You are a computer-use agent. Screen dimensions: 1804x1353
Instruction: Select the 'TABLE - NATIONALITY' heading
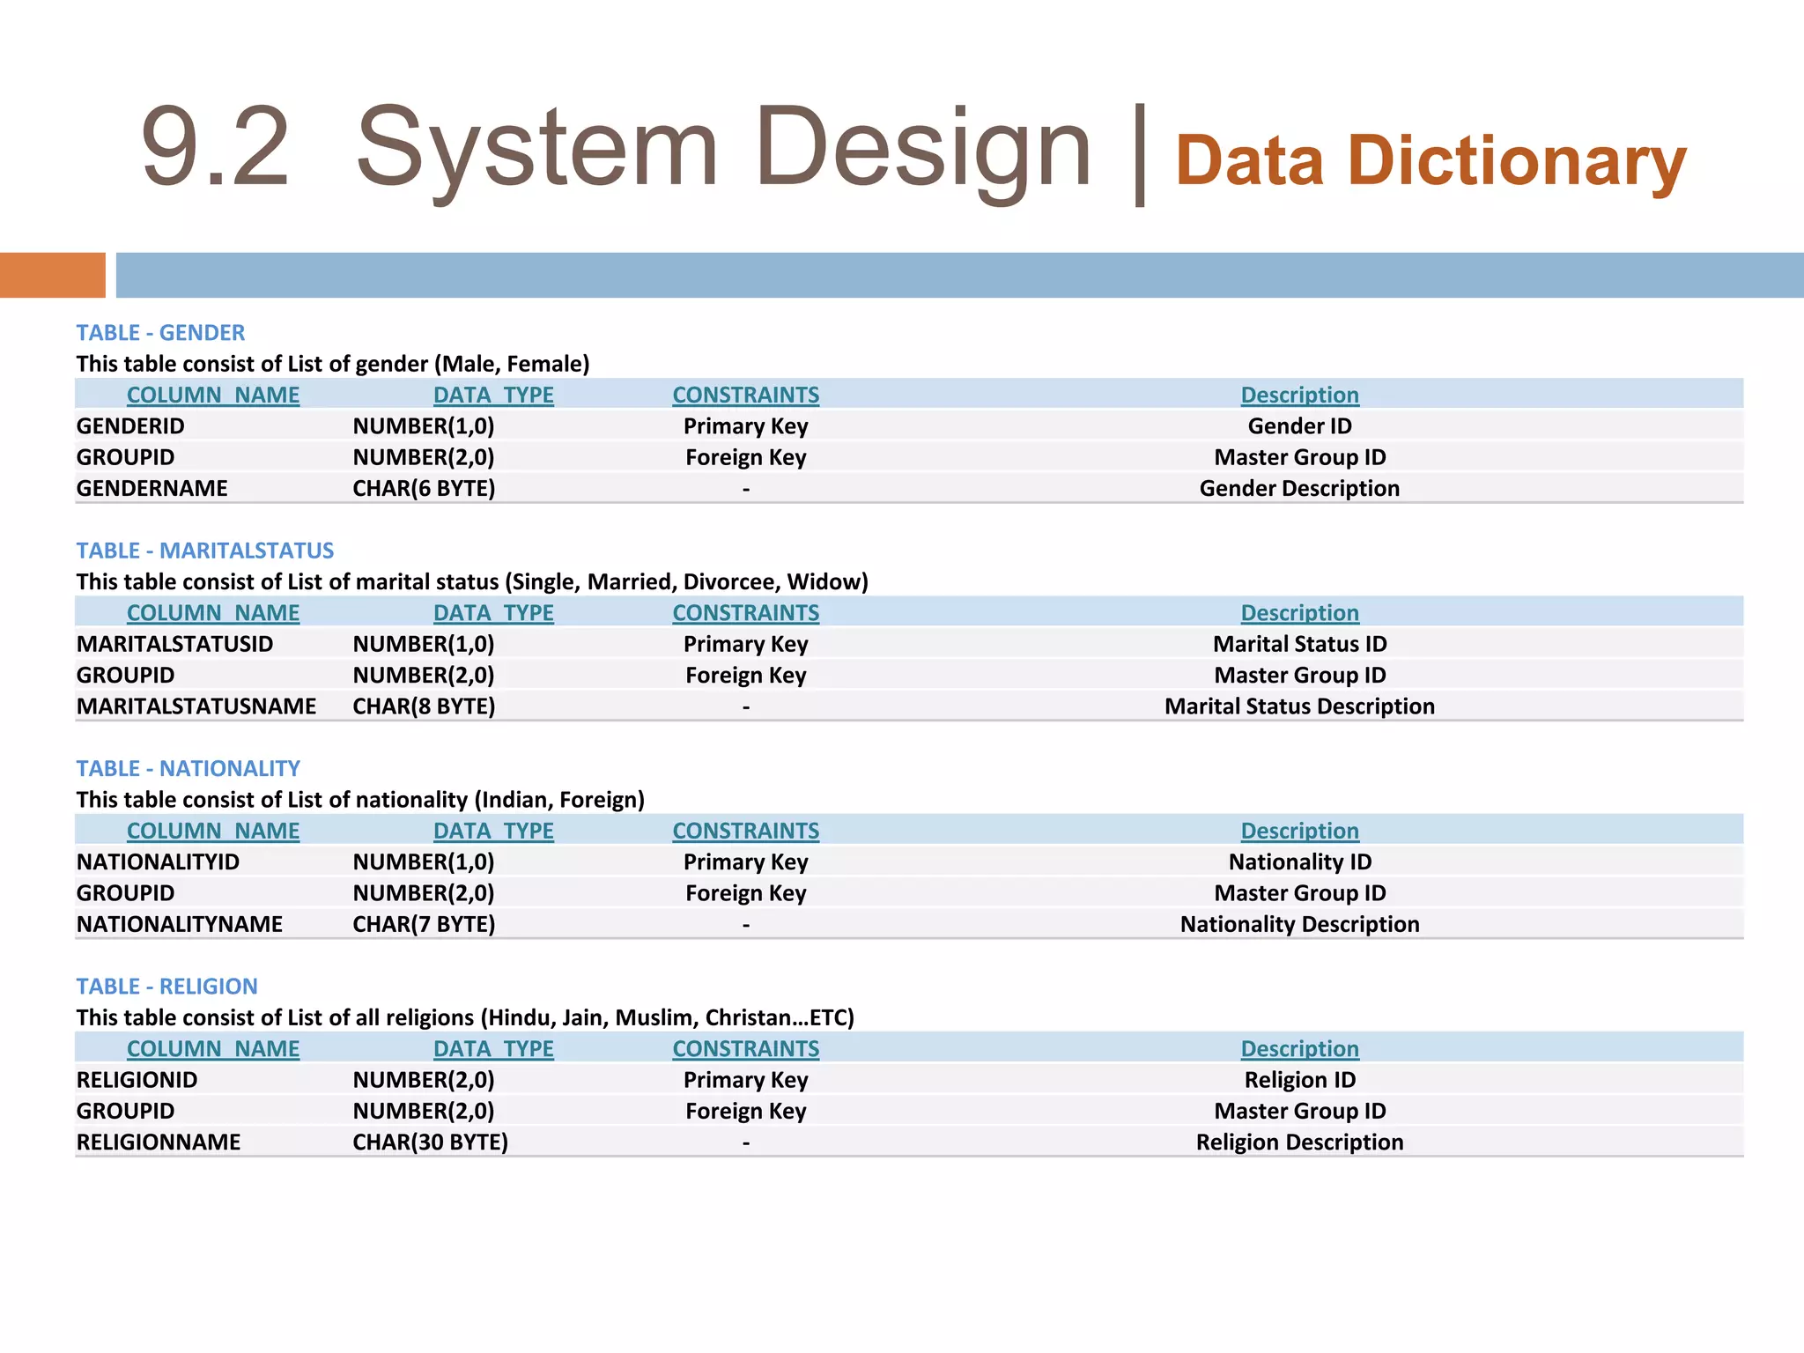tap(188, 768)
